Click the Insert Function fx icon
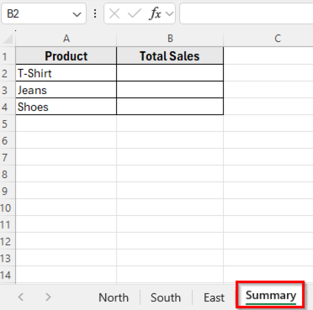 pos(155,14)
